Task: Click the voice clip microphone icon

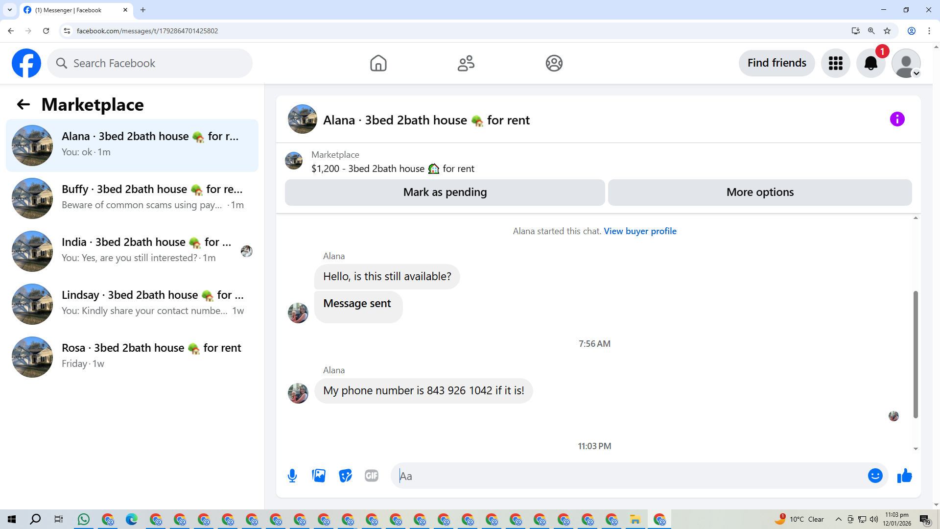Action: tap(292, 476)
